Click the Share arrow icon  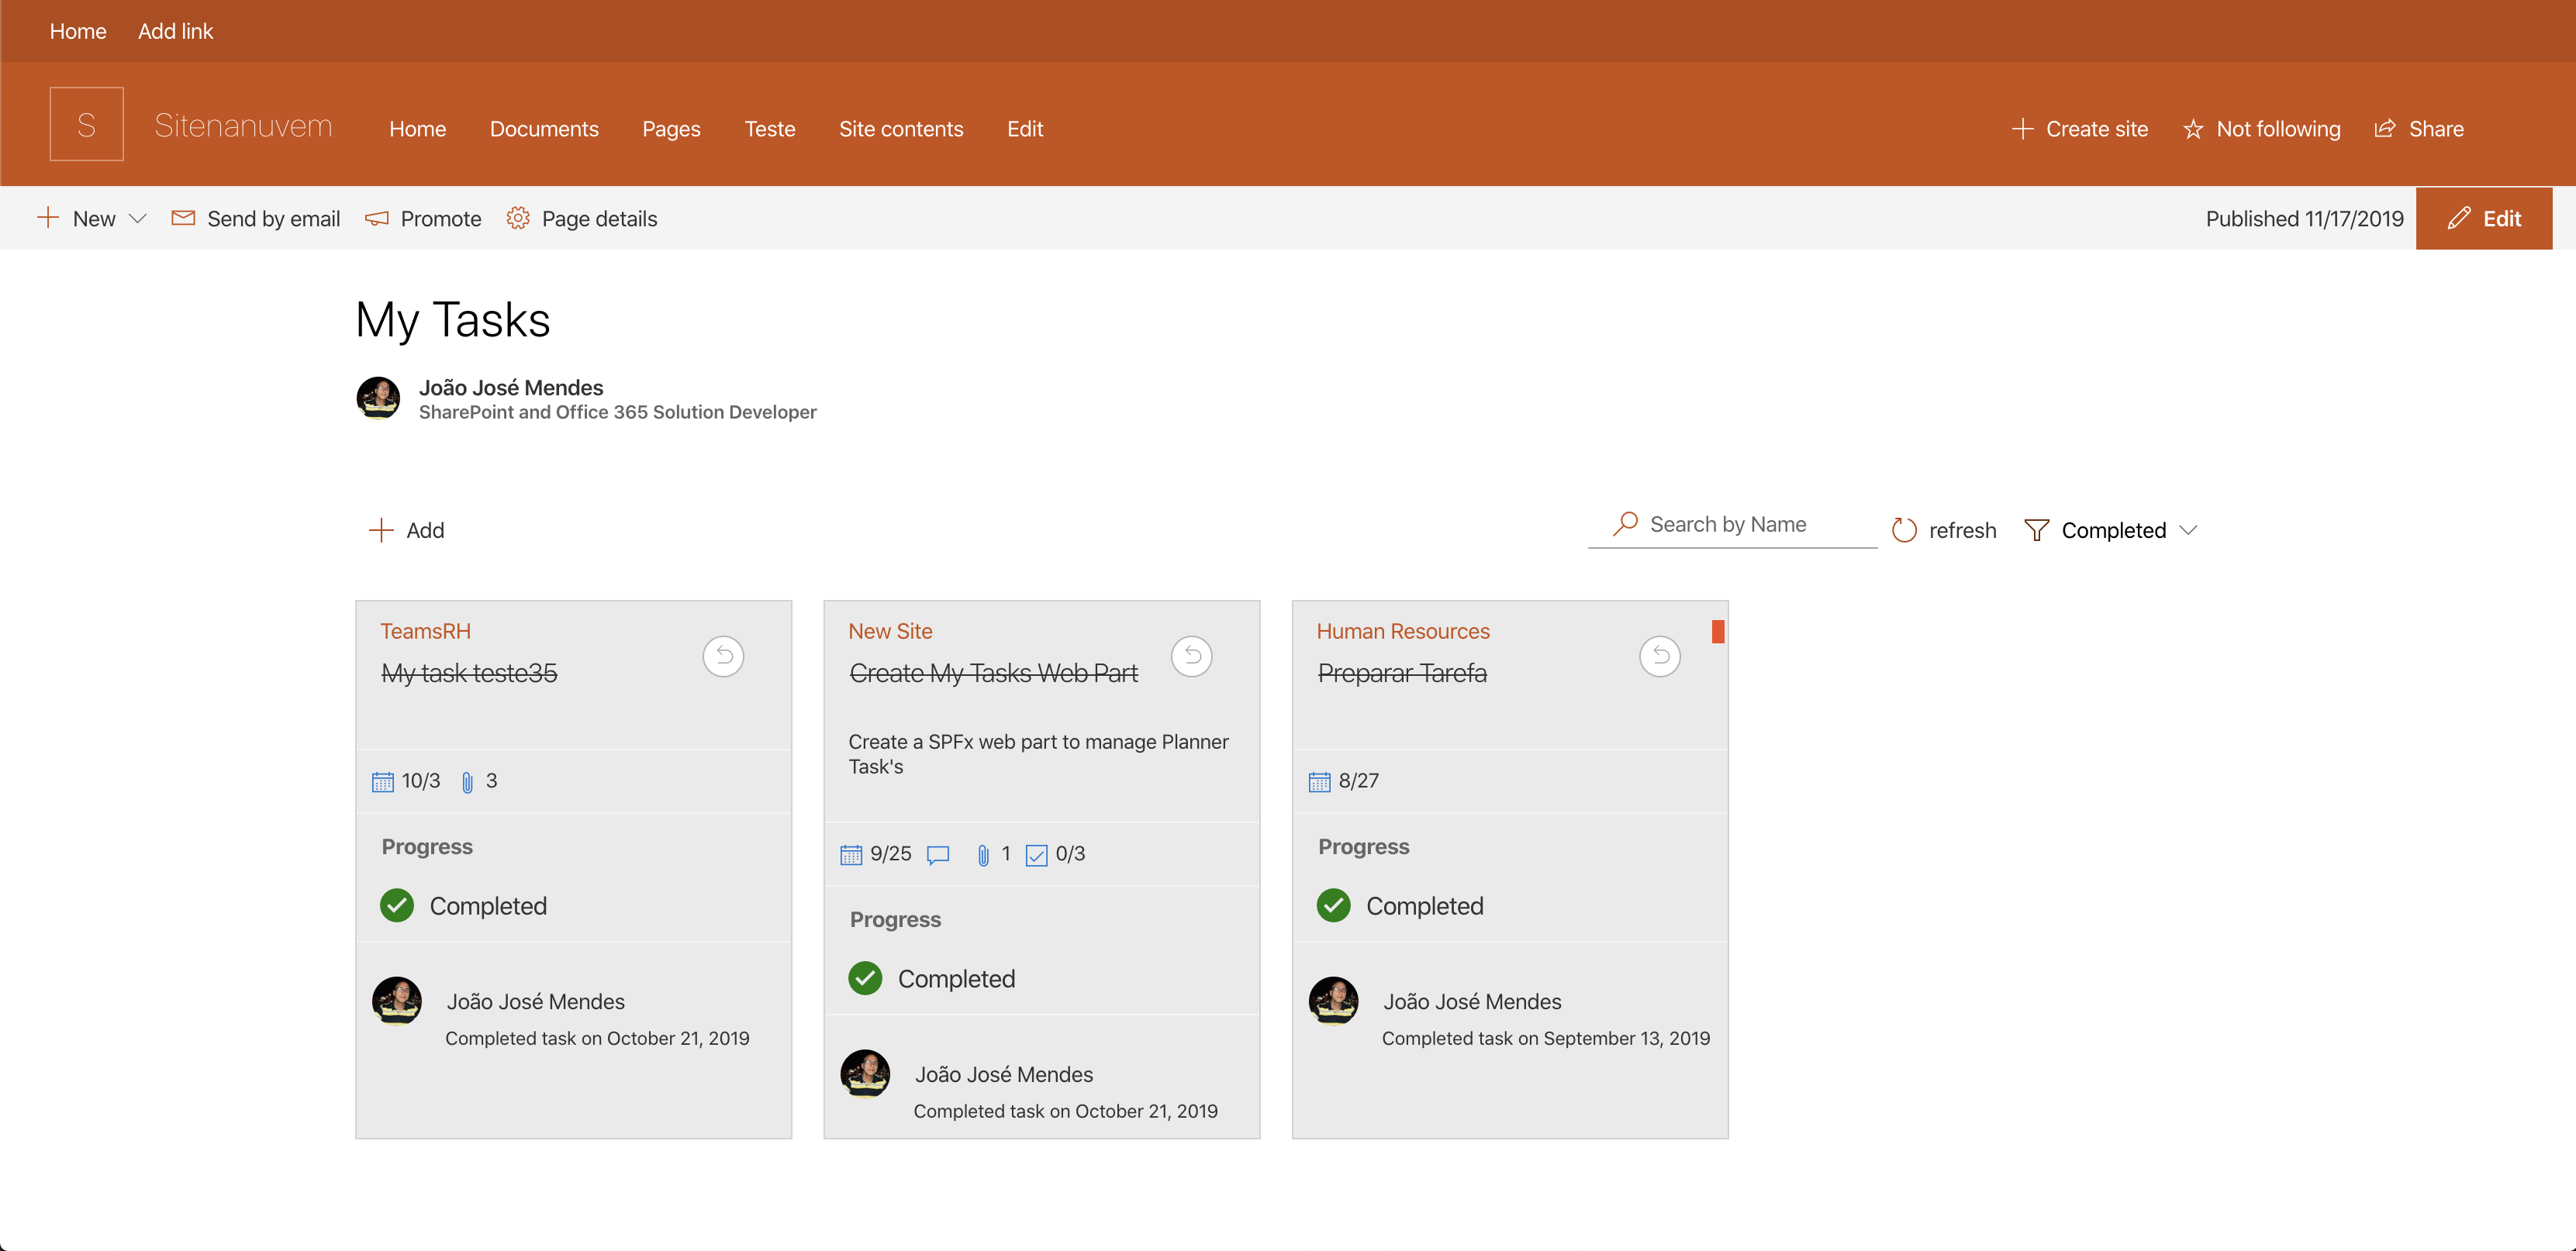pos(2385,129)
